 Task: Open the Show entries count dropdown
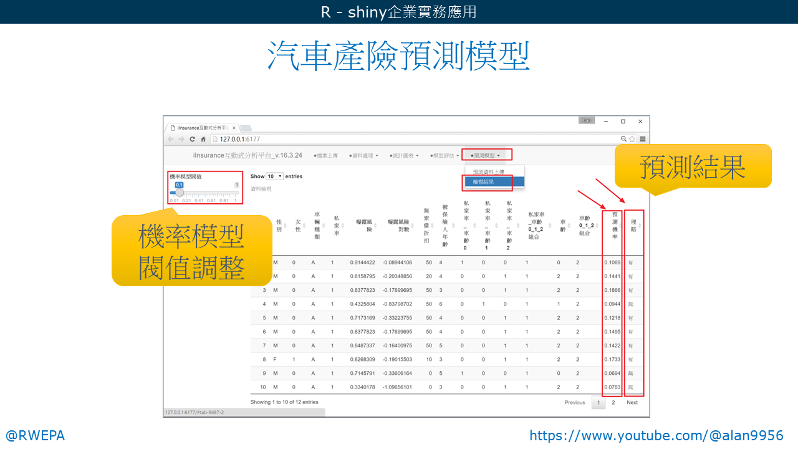pyautogui.click(x=275, y=176)
